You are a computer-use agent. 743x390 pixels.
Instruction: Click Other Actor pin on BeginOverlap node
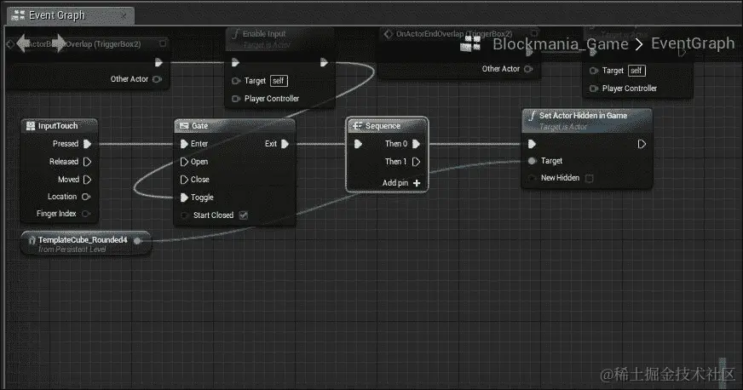coord(158,79)
